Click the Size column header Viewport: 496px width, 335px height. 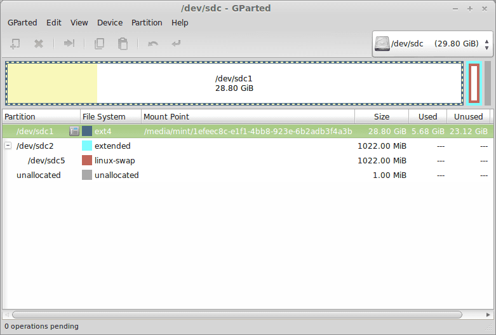382,116
